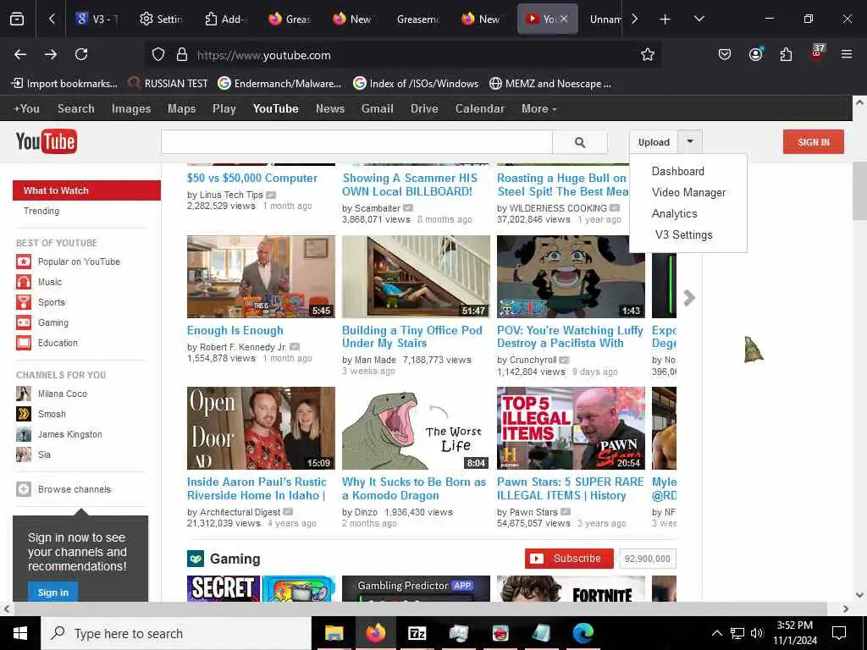The image size is (867, 650).
Task: Open the Enough Is Enough video thumbnail
Action: [x=261, y=277]
